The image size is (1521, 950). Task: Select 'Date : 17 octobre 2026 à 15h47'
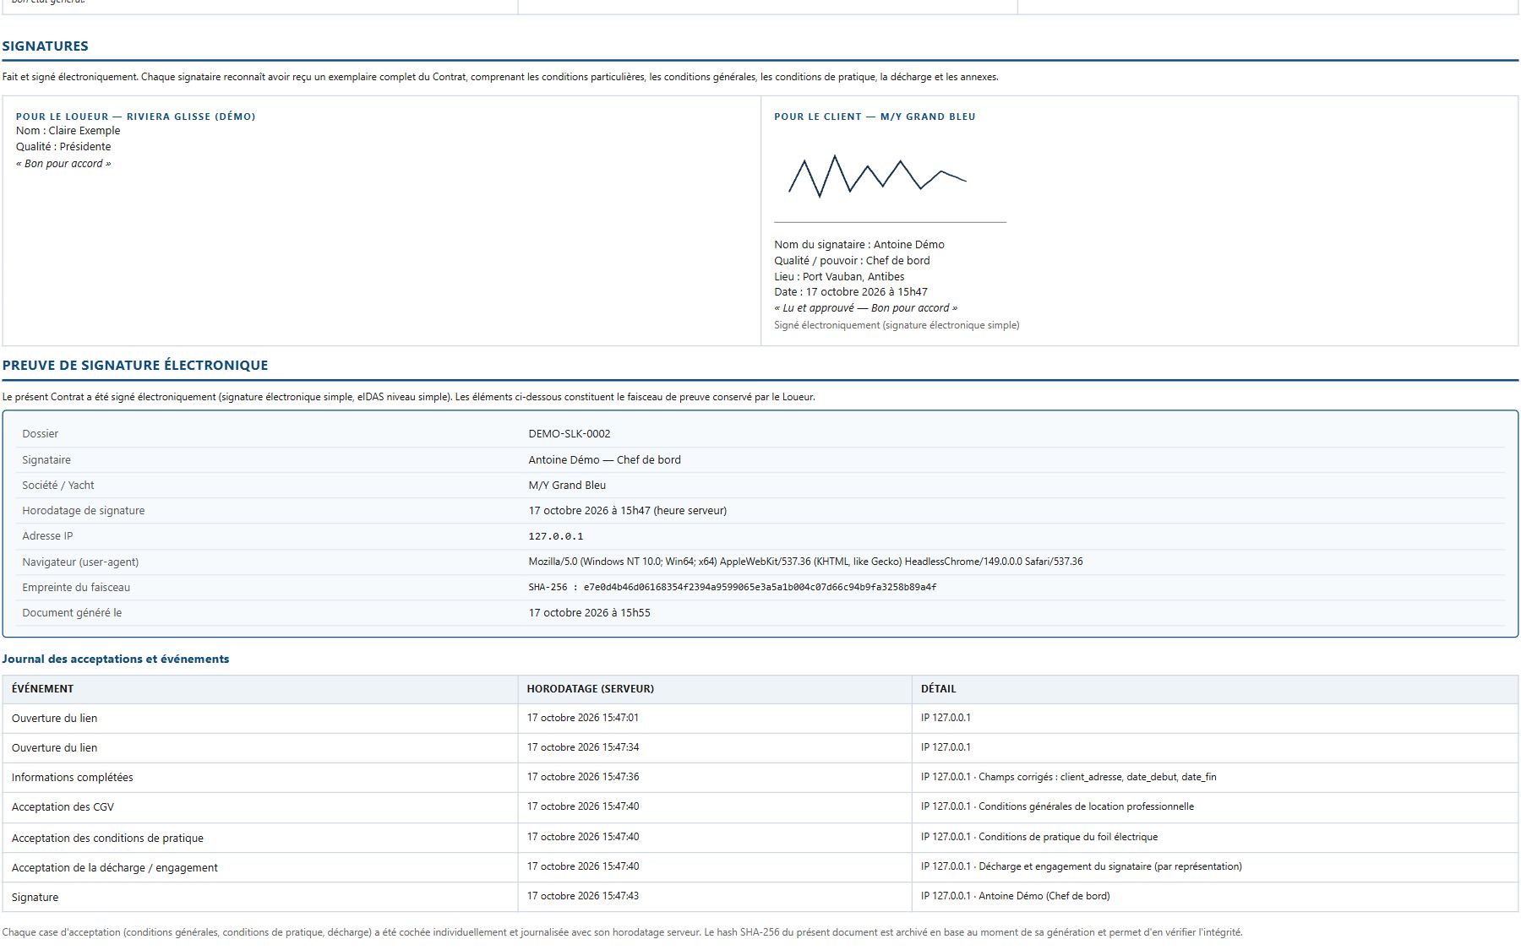pyautogui.click(x=851, y=291)
